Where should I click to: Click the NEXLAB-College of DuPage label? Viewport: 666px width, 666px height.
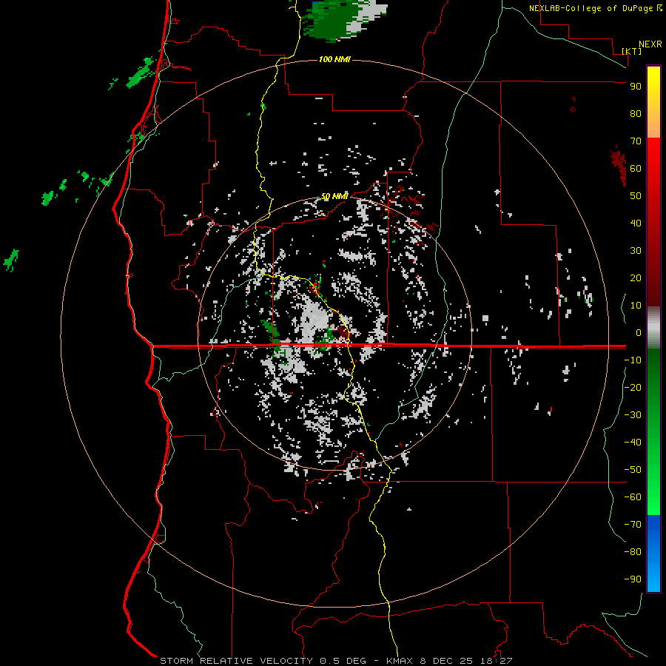pyautogui.click(x=591, y=8)
